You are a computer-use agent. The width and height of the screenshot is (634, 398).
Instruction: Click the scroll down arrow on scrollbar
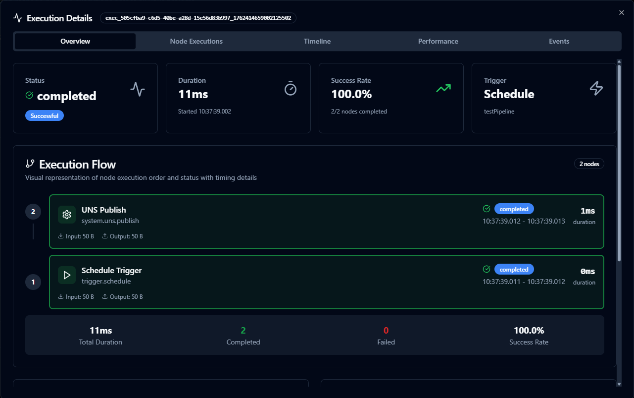pos(619,384)
